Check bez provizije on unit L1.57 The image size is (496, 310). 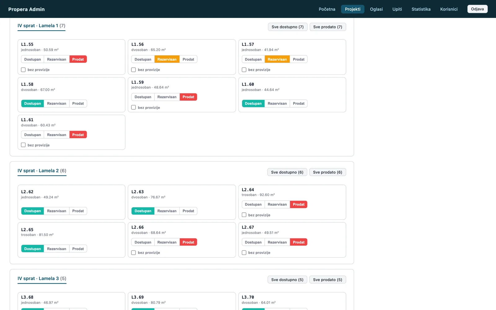[244, 70]
